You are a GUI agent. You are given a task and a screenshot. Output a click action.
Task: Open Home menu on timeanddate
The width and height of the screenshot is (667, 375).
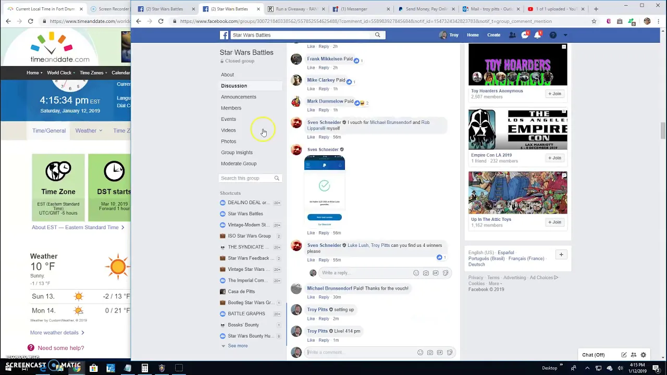pos(34,73)
